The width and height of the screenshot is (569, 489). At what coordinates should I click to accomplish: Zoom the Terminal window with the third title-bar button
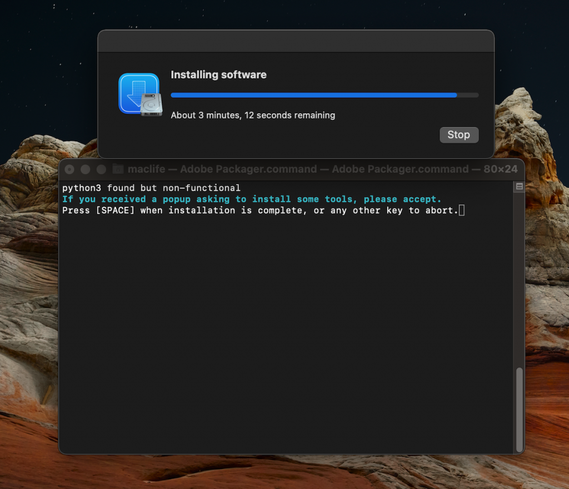[x=101, y=169]
